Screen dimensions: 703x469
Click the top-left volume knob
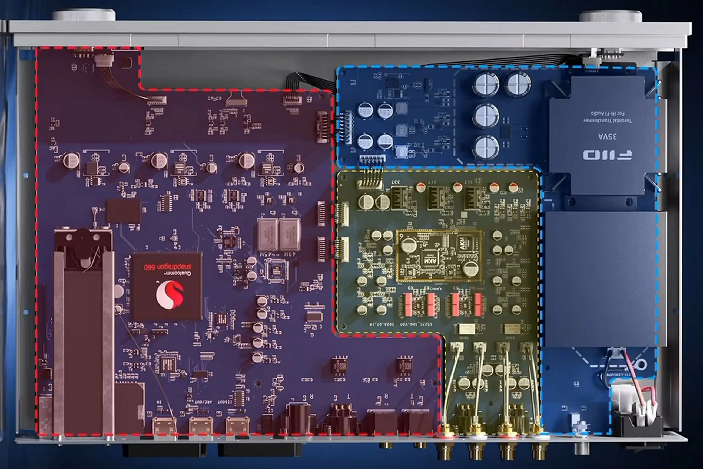point(84,15)
